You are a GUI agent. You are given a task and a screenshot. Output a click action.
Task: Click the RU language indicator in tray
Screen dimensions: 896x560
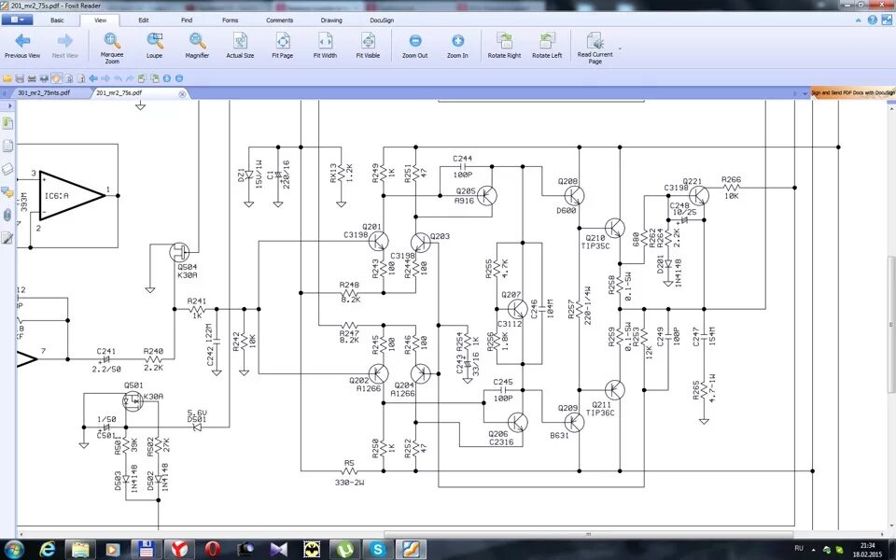(799, 548)
